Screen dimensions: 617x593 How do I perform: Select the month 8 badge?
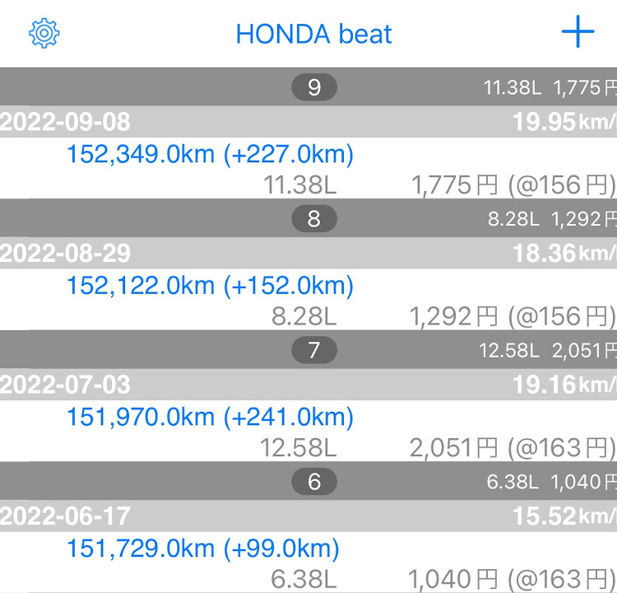tap(314, 219)
